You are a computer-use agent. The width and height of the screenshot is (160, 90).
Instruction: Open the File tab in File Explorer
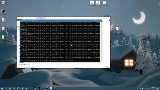19,20
